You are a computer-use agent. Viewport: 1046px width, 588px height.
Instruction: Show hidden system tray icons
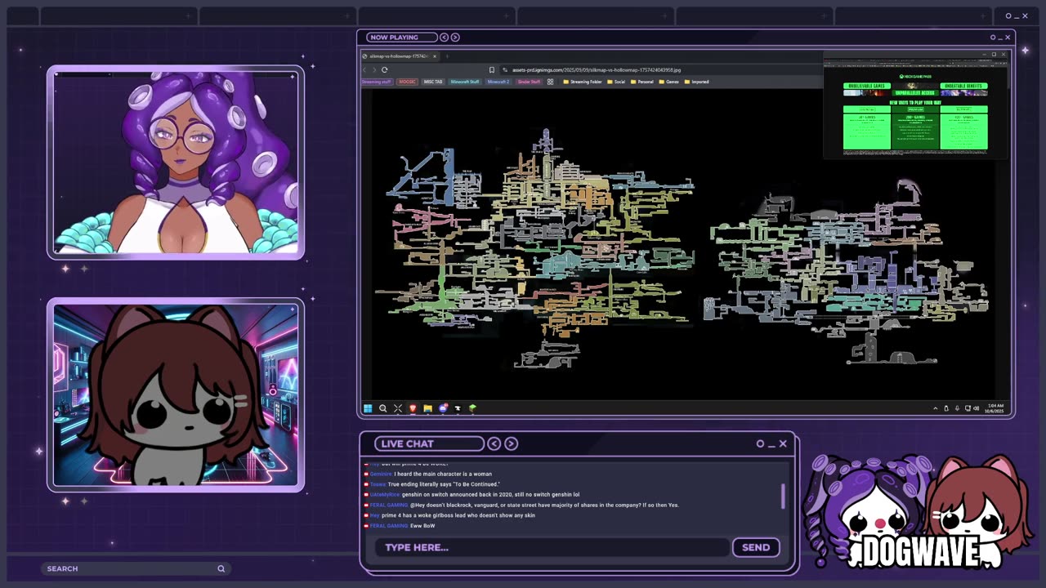936,408
